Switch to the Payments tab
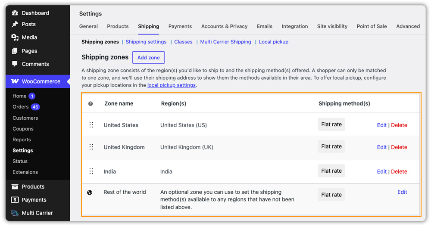The width and height of the screenshot is (431, 227). tap(180, 26)
